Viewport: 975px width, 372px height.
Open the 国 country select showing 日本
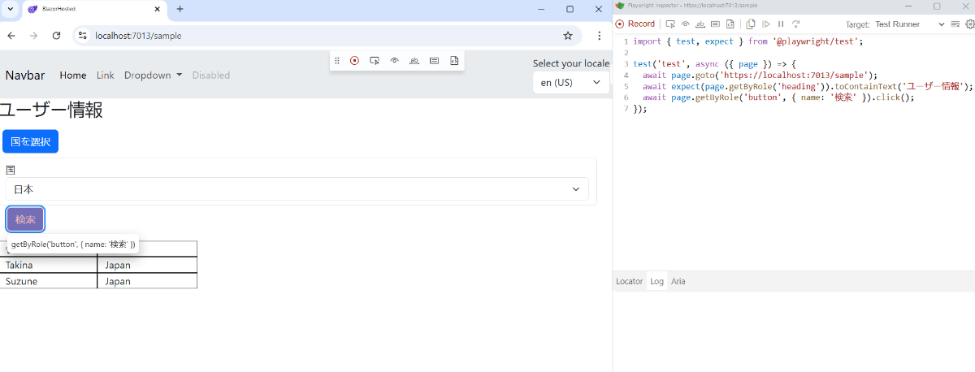pos(297,189)
